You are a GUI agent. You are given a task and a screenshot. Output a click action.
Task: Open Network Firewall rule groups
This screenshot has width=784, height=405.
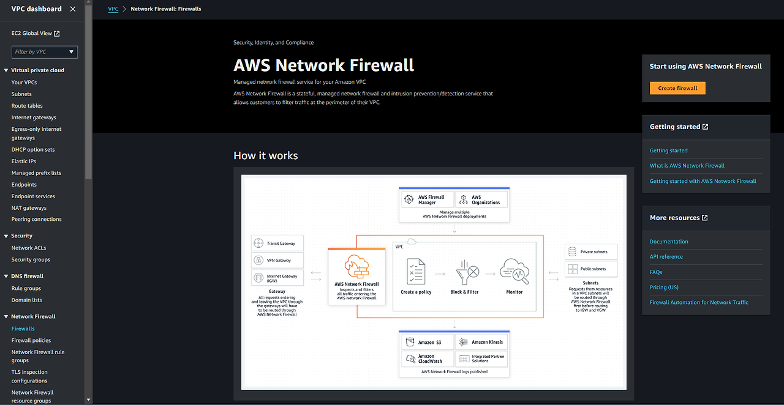tap(38, 357)
